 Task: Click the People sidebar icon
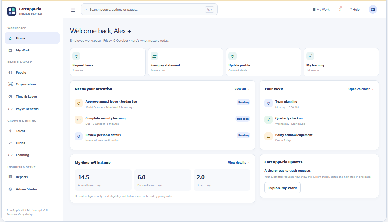click(x=10, y=73)
